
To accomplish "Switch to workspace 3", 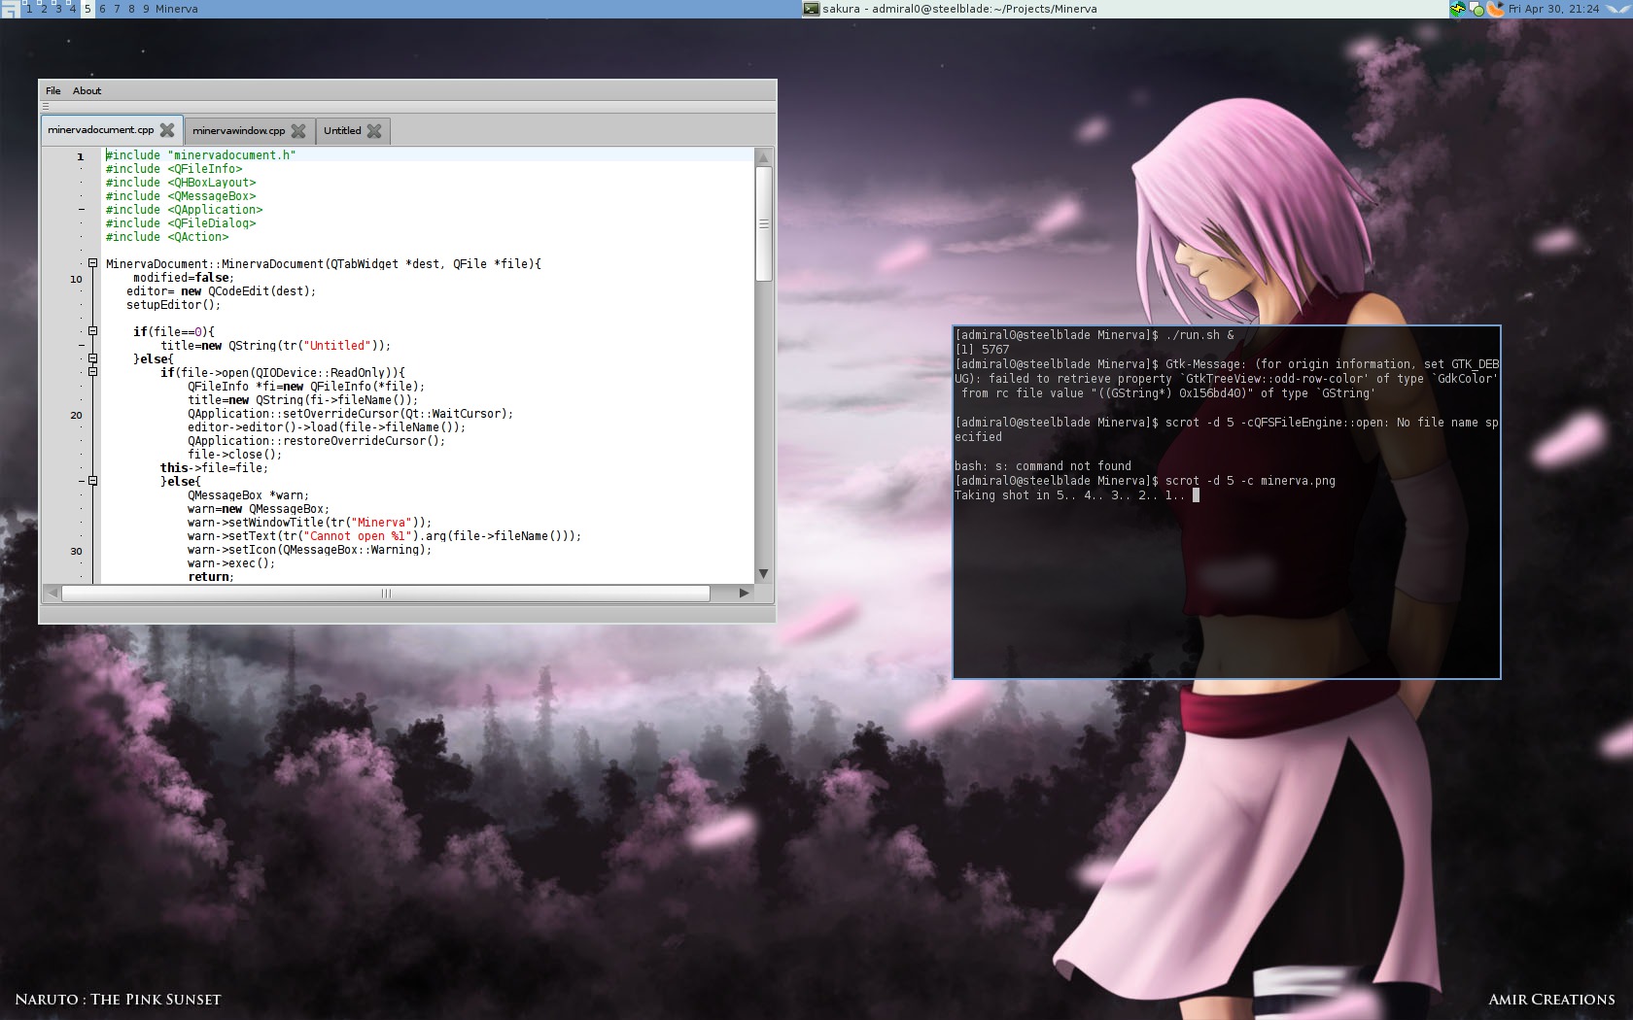I will (x=57, y=9).
